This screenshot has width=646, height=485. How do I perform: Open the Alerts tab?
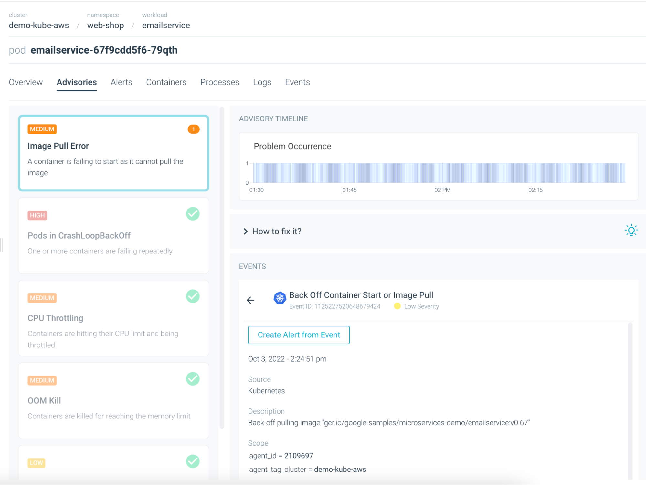(x=121, y=82)
